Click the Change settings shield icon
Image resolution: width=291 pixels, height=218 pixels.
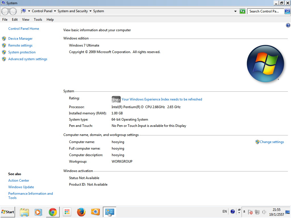tap(257, 142)
